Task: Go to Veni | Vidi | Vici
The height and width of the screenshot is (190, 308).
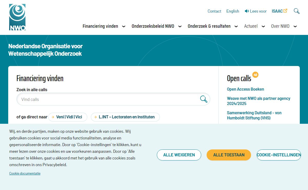Action: coord(68,117)
